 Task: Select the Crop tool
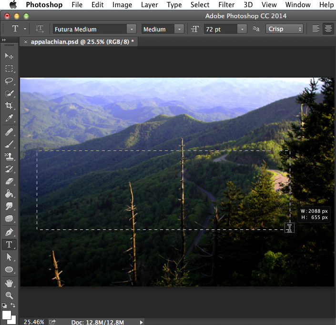coord(9,106)
